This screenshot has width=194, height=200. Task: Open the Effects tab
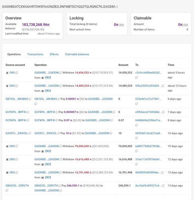coord(54,54)
